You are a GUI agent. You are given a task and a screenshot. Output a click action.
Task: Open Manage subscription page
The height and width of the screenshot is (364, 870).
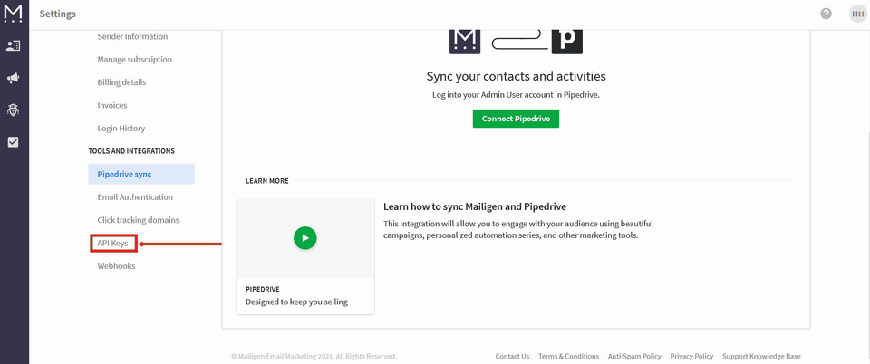135,60
